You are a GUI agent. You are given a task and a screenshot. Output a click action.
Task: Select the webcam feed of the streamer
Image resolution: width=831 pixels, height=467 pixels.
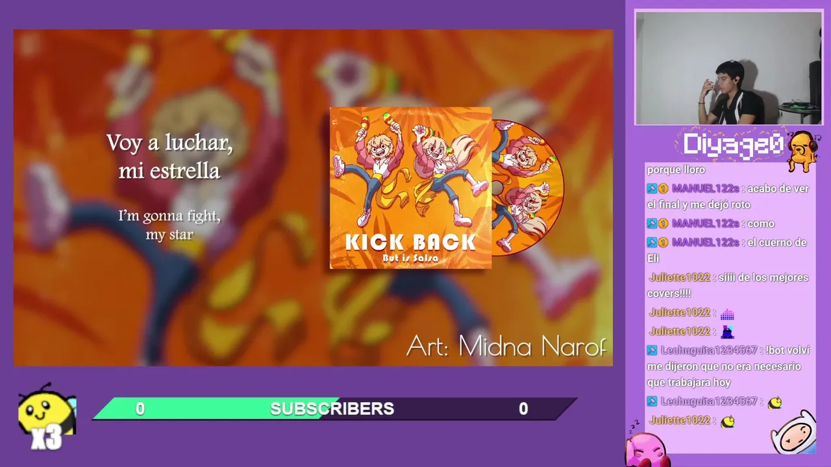(728, 67)
